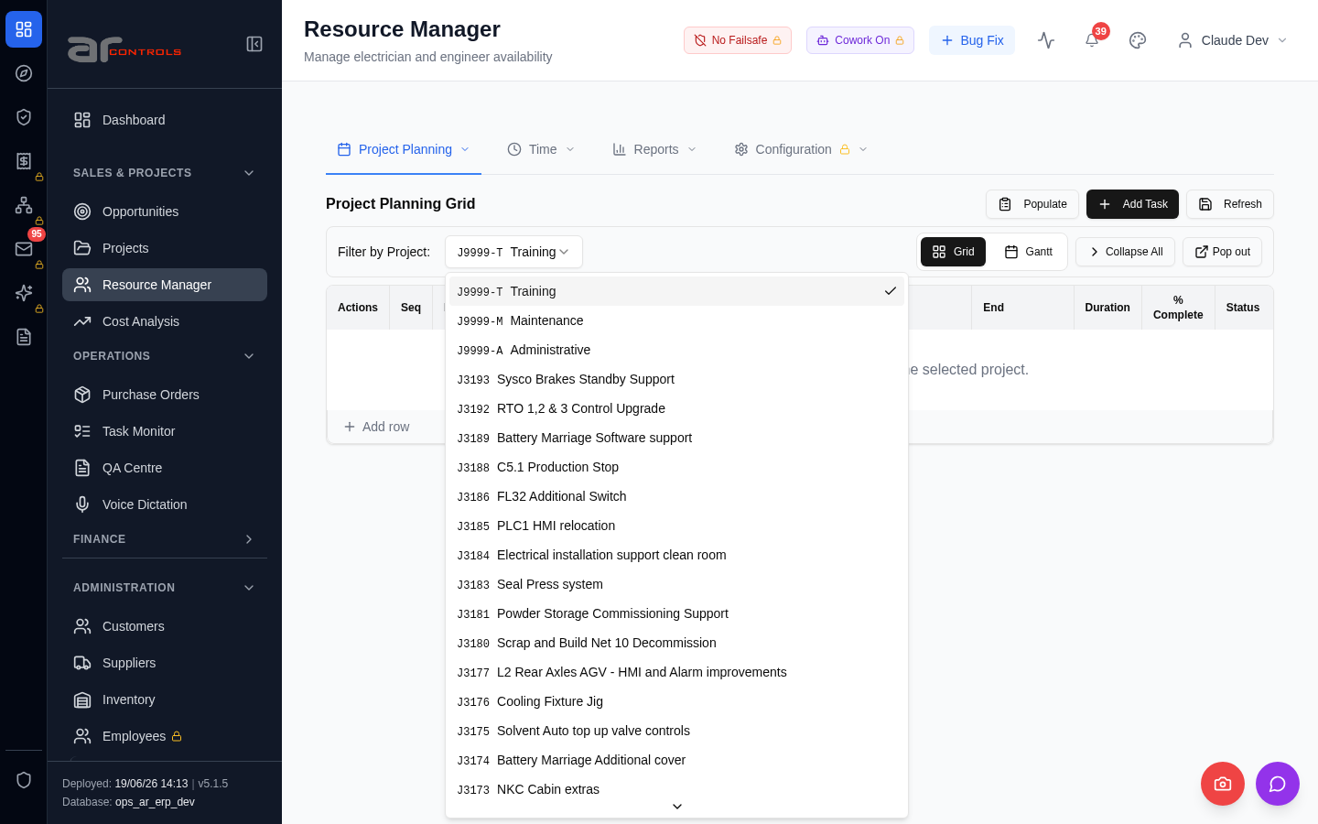The height and width of the screenshot is (824, 1318).
Task: Open the shield-check icon in left rail
Action: coord(24,117)
